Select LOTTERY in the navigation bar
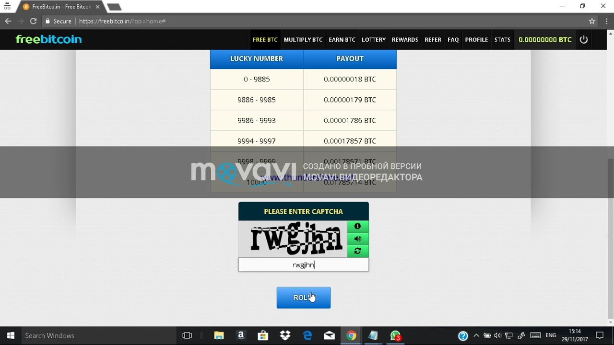 coord(374,40)
